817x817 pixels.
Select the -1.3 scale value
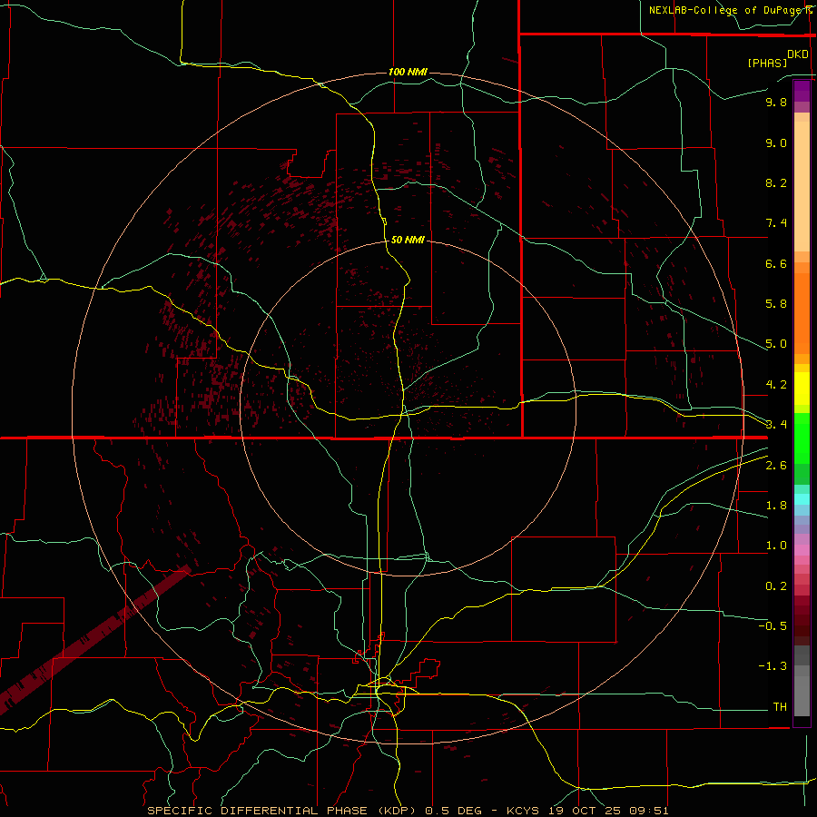point(773,666)
